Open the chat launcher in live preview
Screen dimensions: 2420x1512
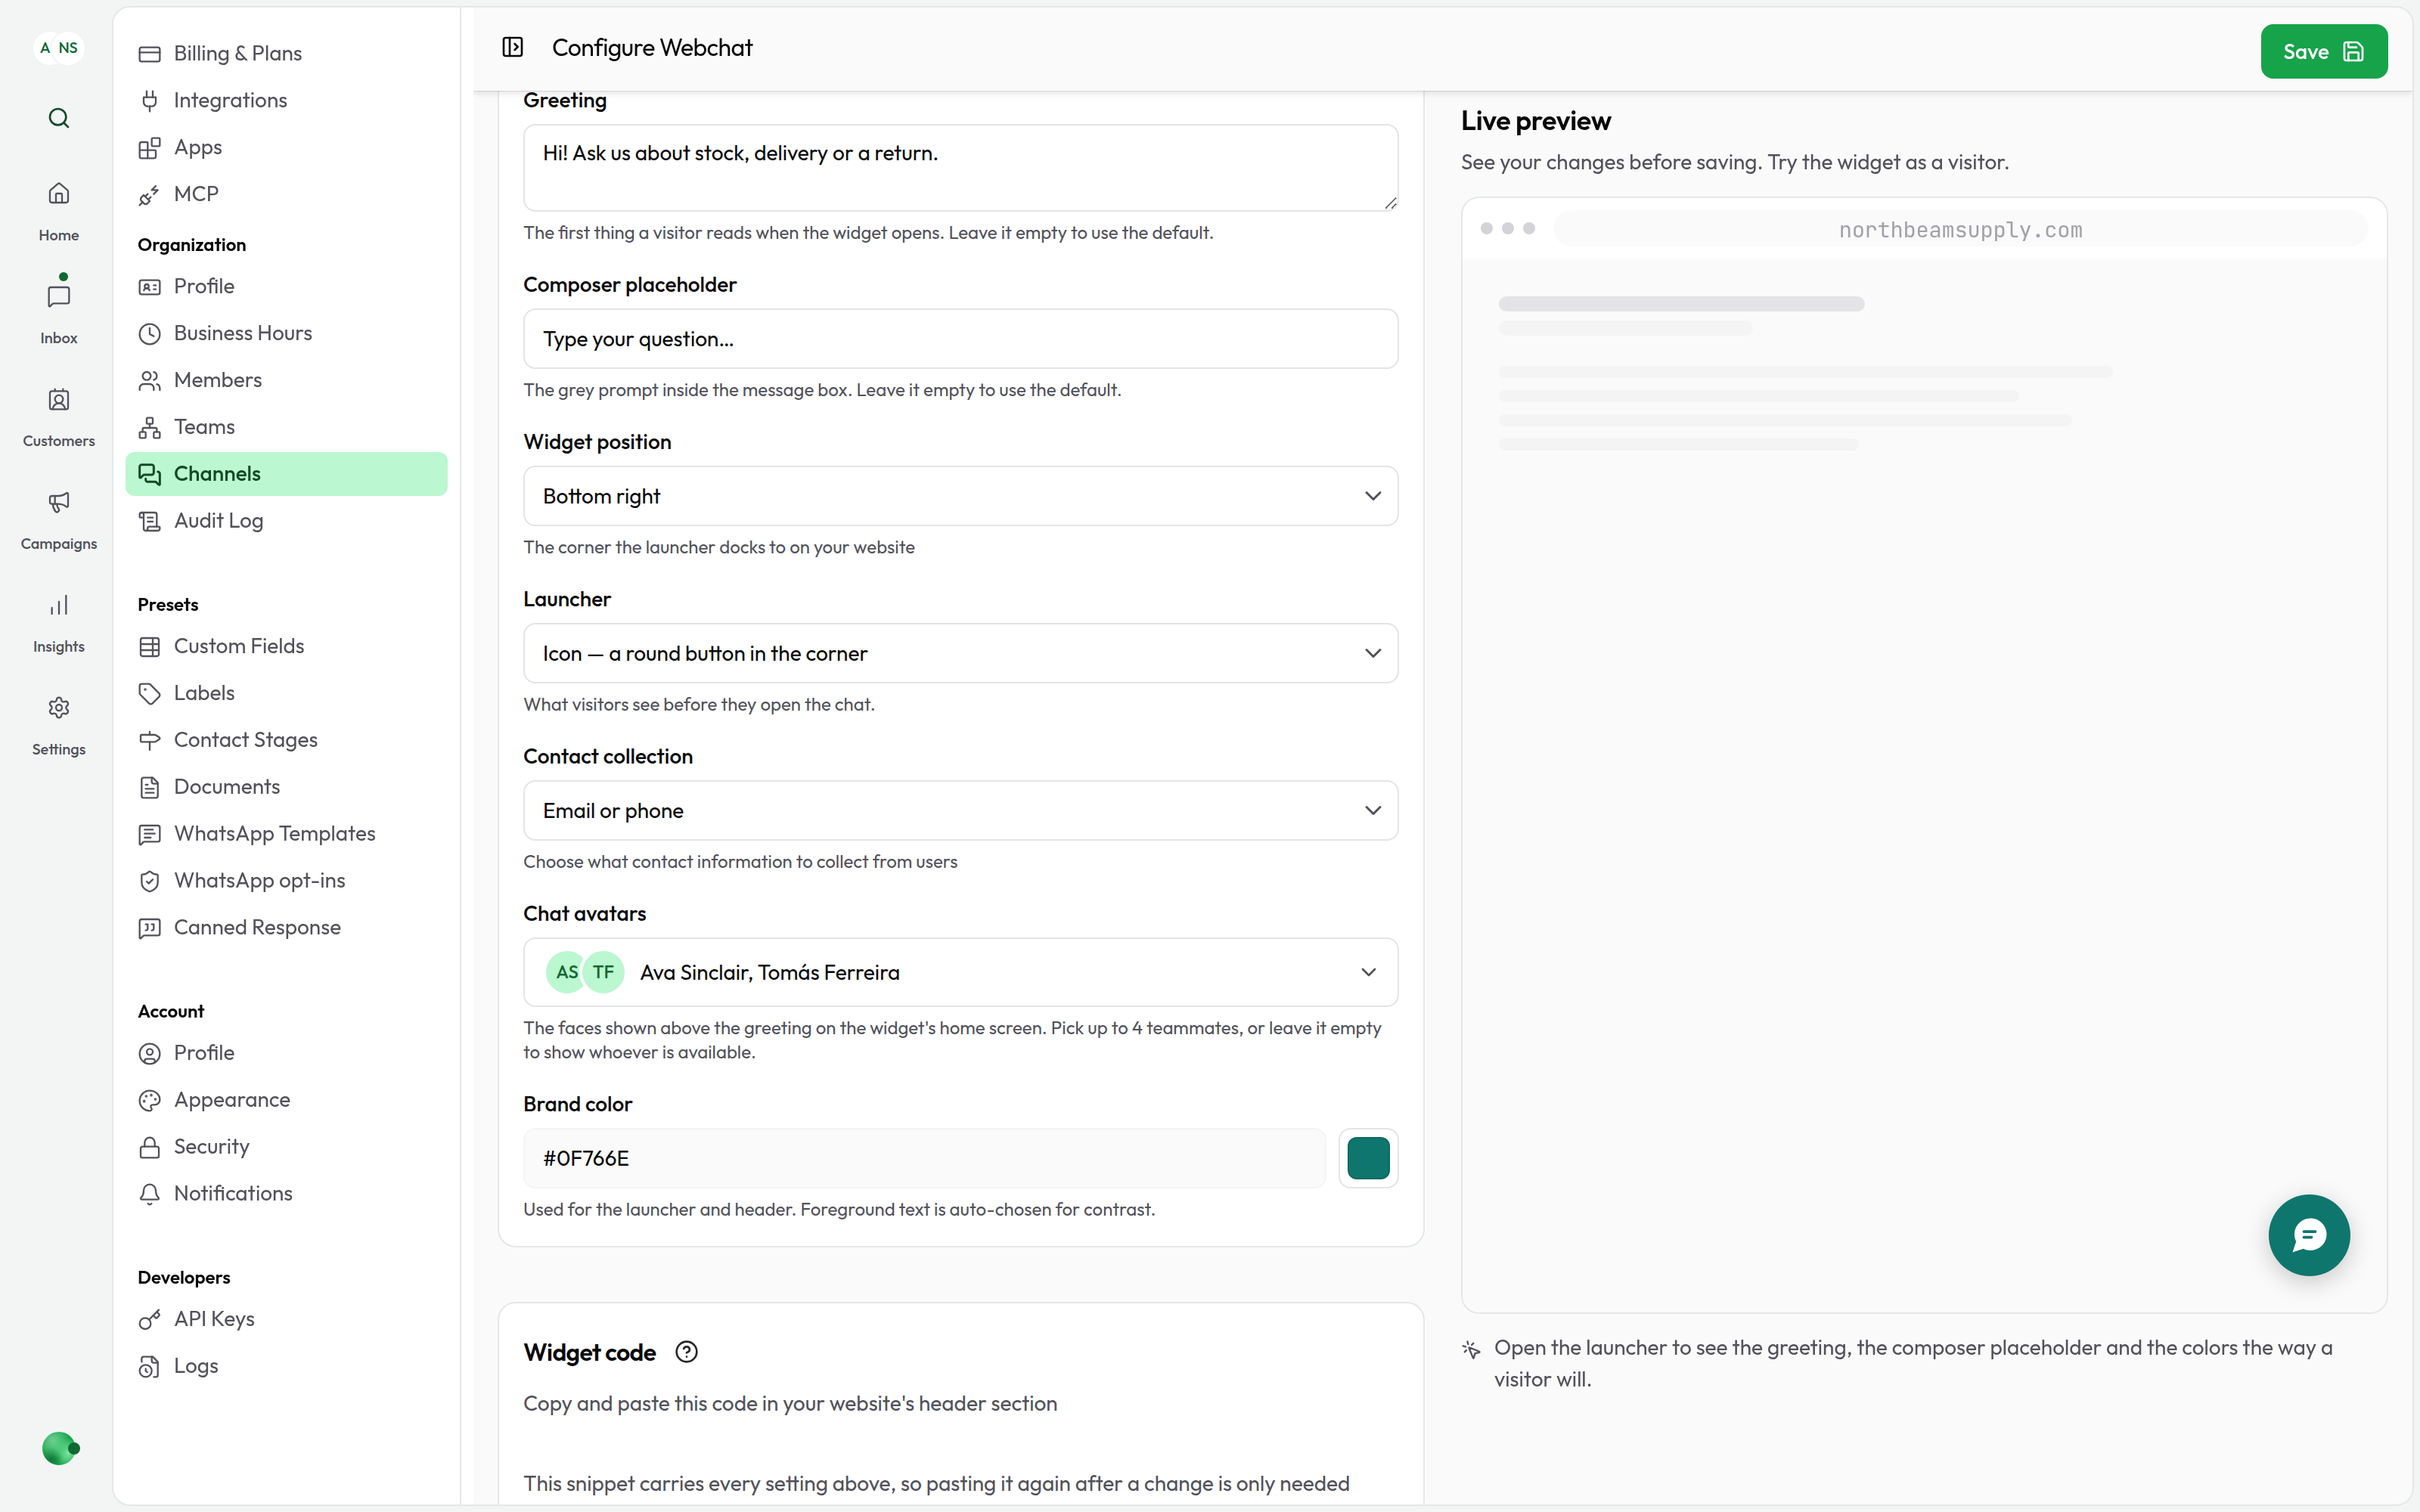coord(2309,1235)
